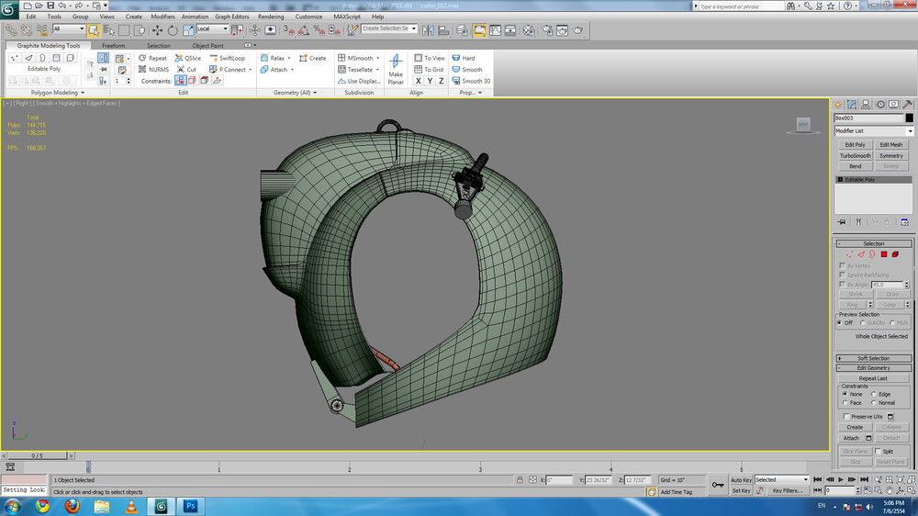The width and height of the screenshot is (918, 516).
Task: Select Polygon sub-object level in Selection rollout
Action: (x=884, y=254)
